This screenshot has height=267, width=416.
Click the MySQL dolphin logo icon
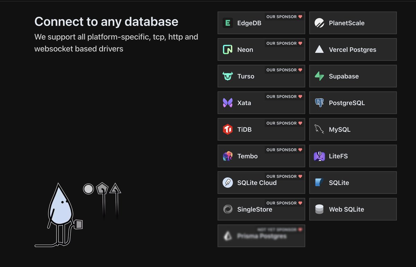click(x=319, y=130)
